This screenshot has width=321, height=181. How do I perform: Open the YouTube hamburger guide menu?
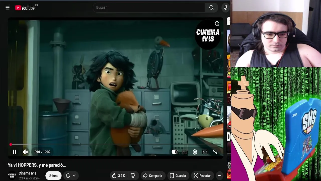pyautogui.click(x=8, y=8)
